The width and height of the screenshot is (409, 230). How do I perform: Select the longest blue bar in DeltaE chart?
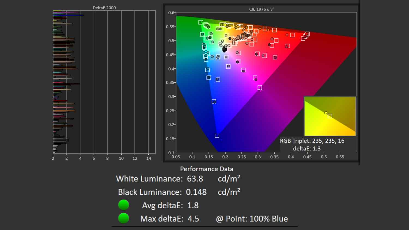click(68, 15)
